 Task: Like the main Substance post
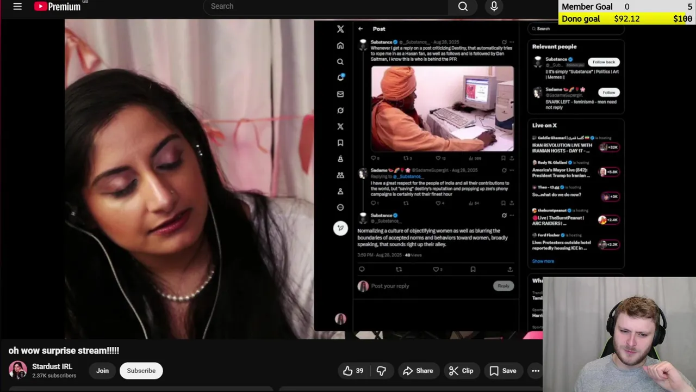click(x=437, y=269)
